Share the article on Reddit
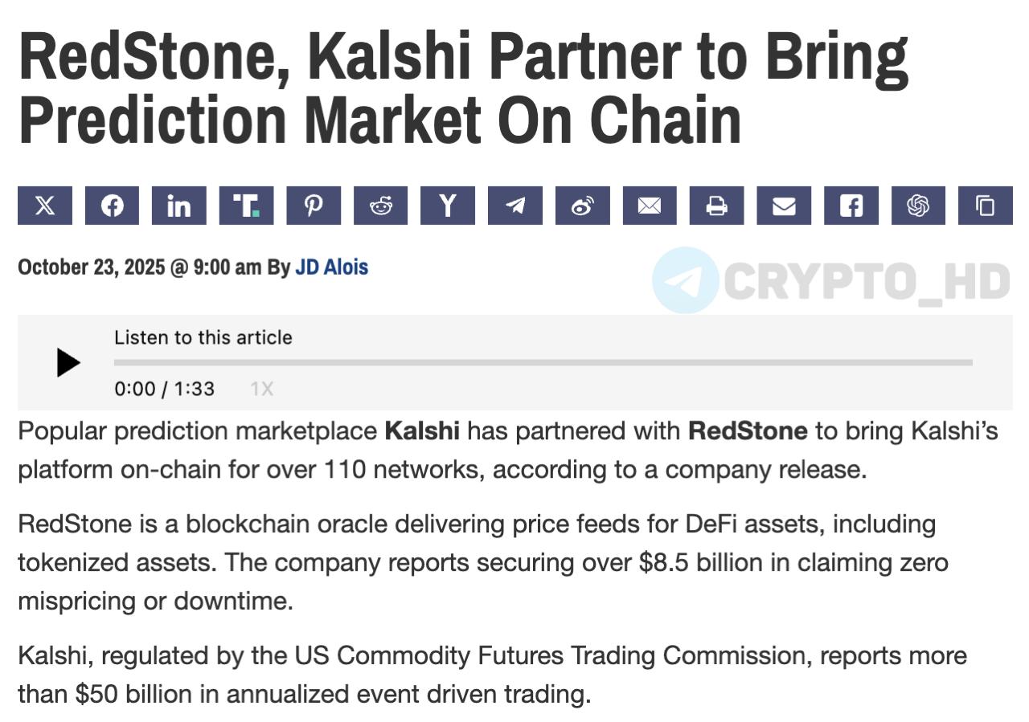 tap(381, 206)
